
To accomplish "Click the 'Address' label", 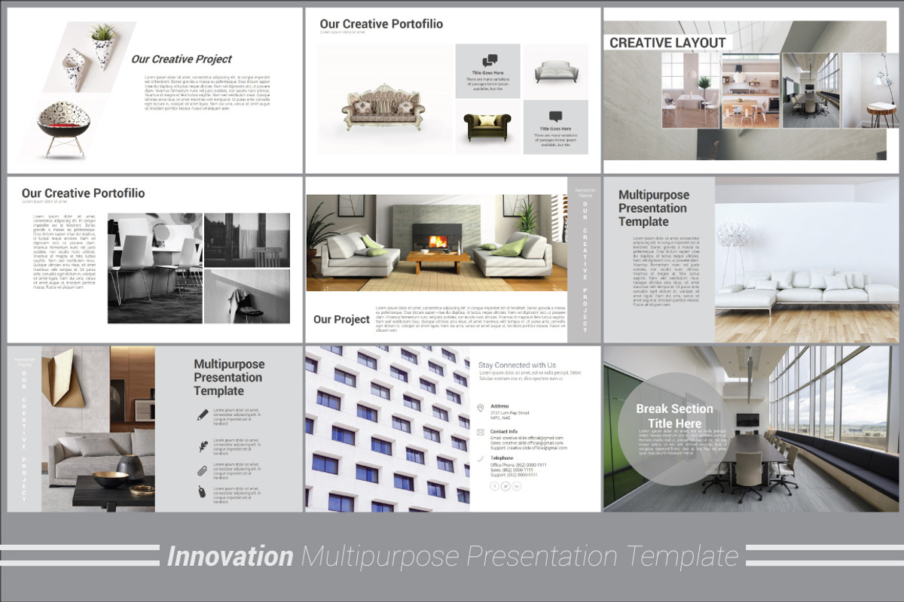I will pyautogui.click(x=499, y=406).
